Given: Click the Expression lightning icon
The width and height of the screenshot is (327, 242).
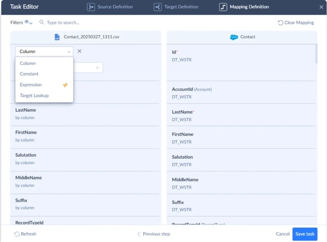Looking at the screenshot, I should click(x=65, y=85).
